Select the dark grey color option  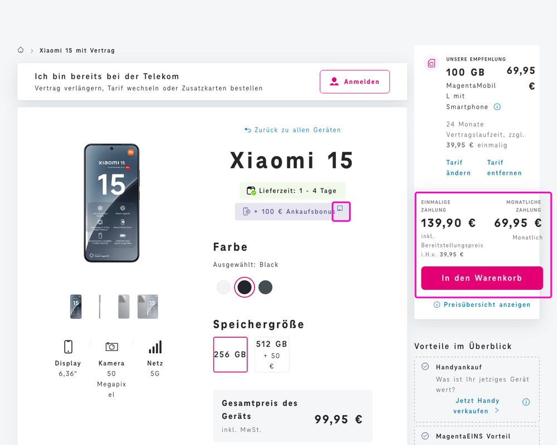point(265,287)
